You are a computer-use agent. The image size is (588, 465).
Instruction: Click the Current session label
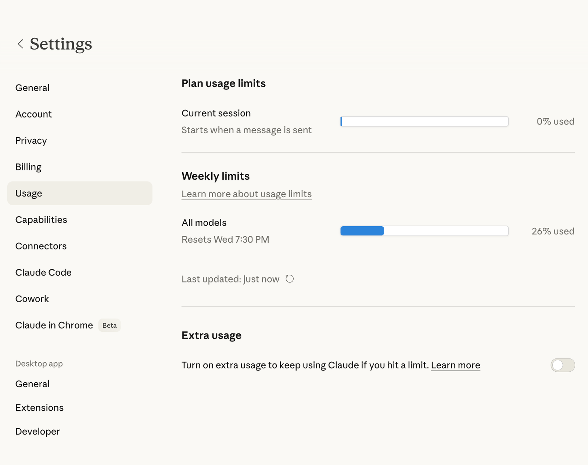pos(216,113)
